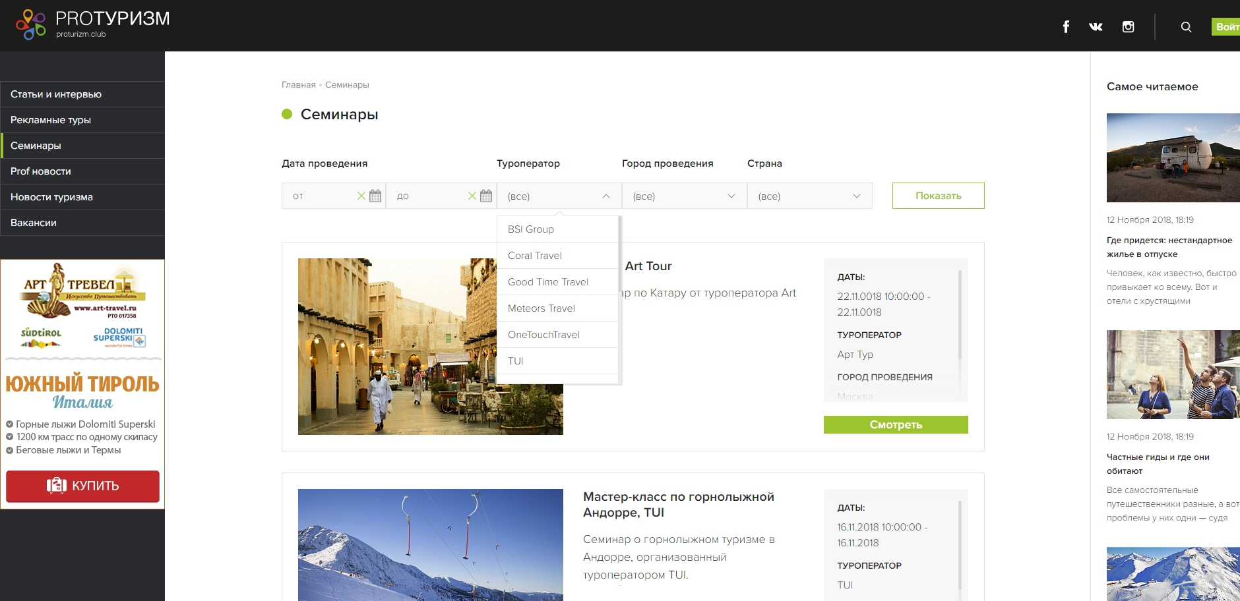The height and width of the screenshot is (601, 1240).
Task: Open the VK social icon
Action: 1096,26
